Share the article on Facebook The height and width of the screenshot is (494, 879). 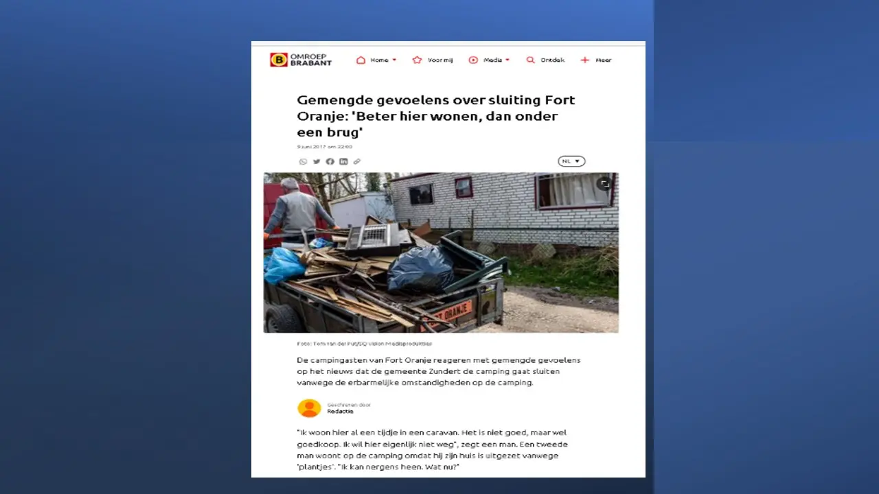(x=330, y=162)
